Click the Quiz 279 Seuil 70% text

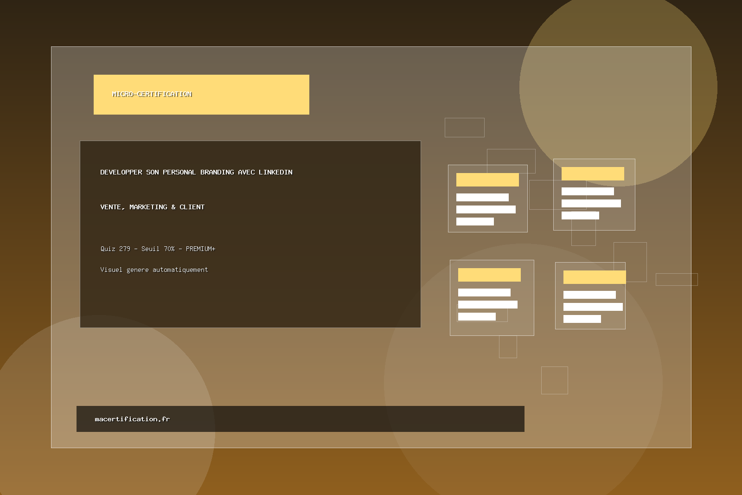[158, 249]
